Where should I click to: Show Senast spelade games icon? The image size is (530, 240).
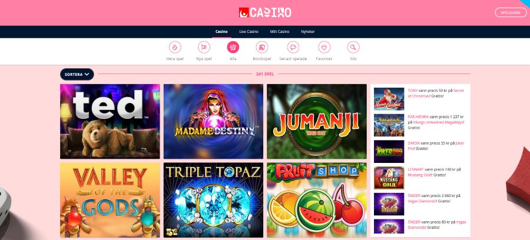tap(293, 47)
